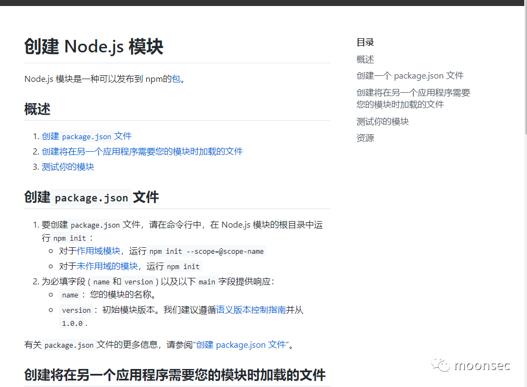This screenshot has width=527, height=387.
Task: Follow the 未作用域的模块 link
Action: tap(107, 266)
